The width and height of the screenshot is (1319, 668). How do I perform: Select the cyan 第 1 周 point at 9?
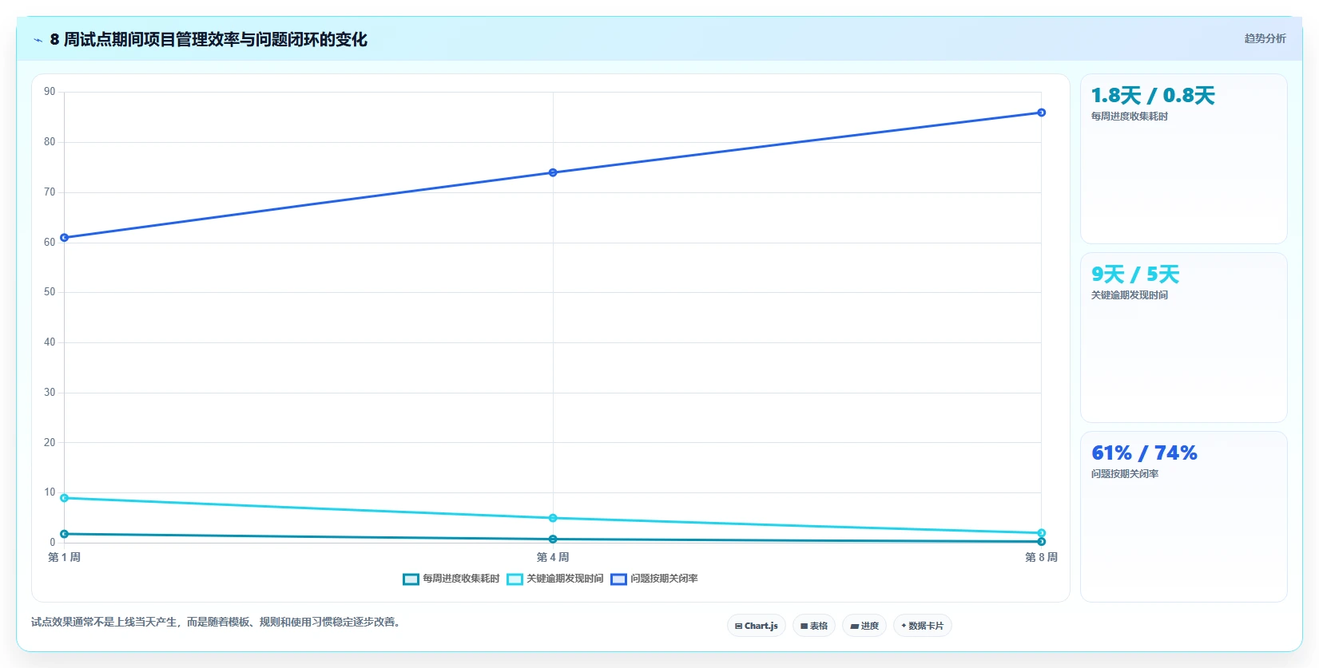(65, 498)
